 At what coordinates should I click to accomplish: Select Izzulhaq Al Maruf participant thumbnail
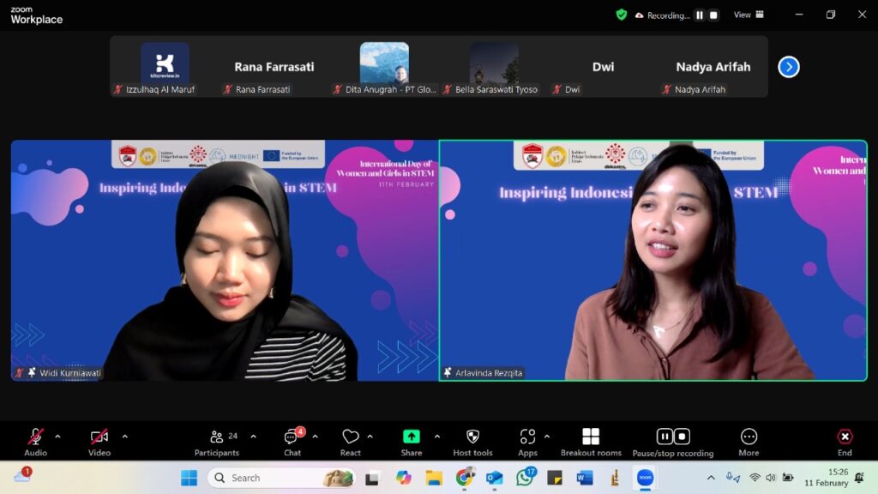coord(165,67)
